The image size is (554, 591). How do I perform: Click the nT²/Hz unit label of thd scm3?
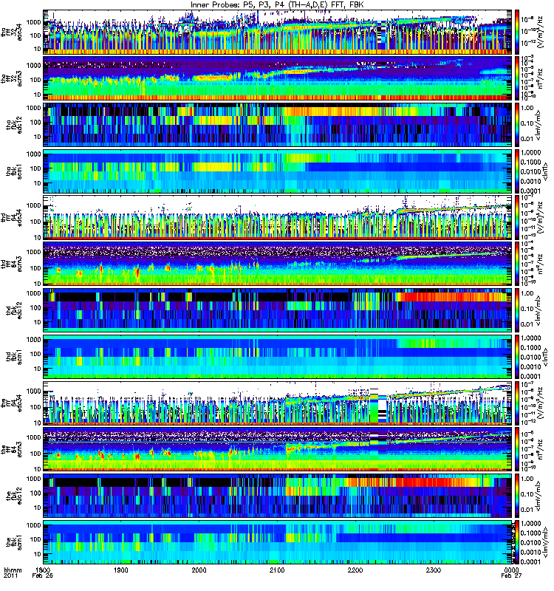[540, 264]
